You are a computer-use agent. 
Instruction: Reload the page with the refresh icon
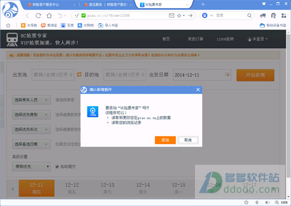pos(38,16)
